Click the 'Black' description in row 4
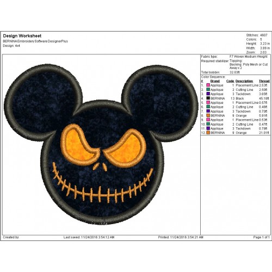The image size is (272, 272). point(240,98)
